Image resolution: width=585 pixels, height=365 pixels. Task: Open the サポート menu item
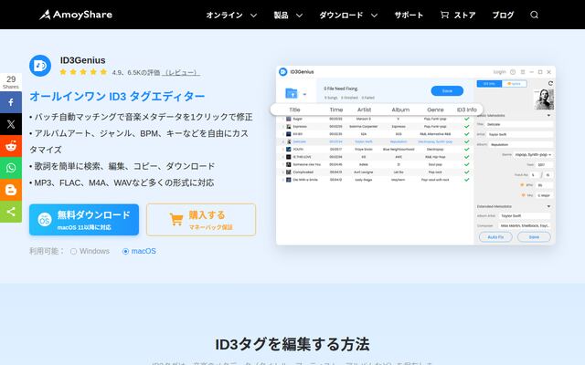tap(409, 15)
